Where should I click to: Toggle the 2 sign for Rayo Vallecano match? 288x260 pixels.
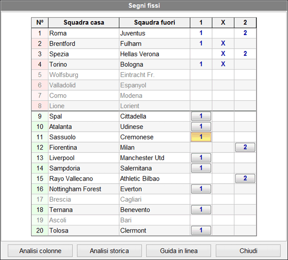click(245, 179)
